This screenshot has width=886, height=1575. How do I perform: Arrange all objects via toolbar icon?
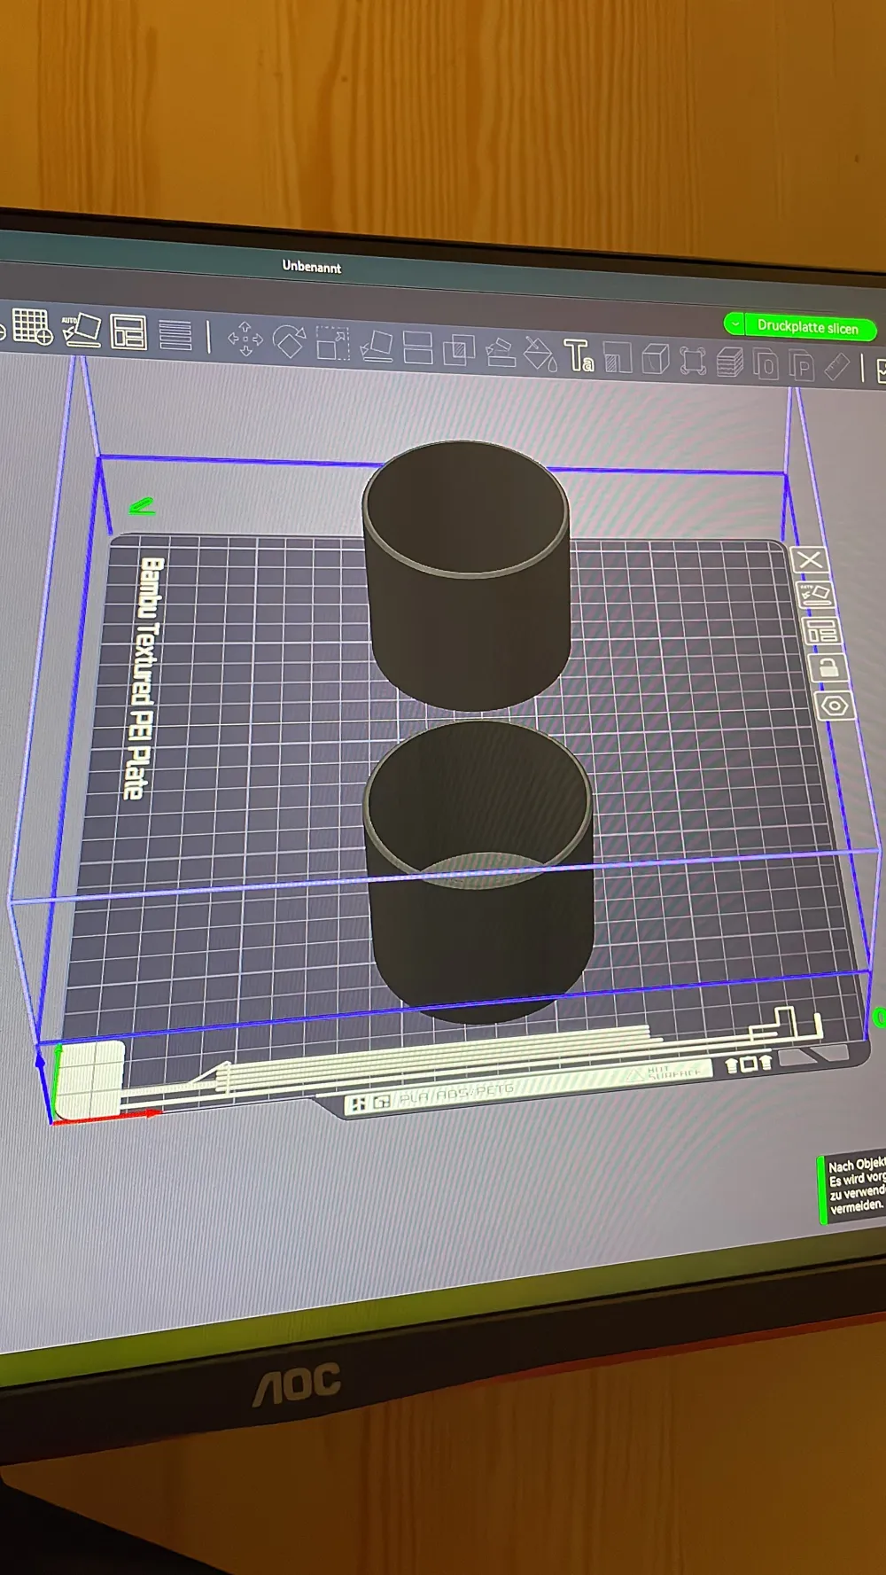tap(128, 332)
